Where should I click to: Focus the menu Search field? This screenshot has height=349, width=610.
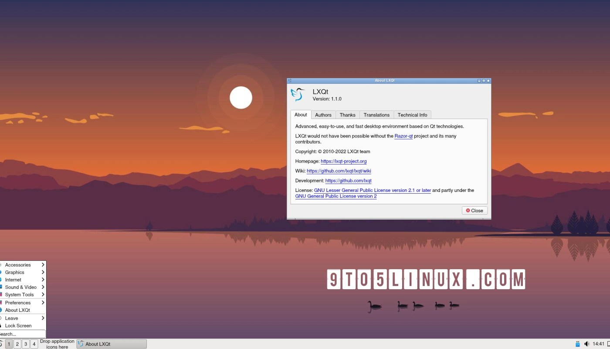click(23, 334)
